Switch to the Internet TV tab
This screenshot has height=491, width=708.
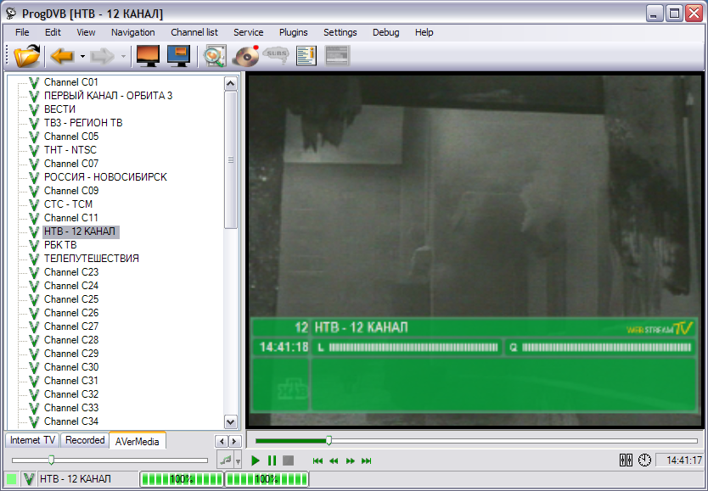[x=32, y=440]
